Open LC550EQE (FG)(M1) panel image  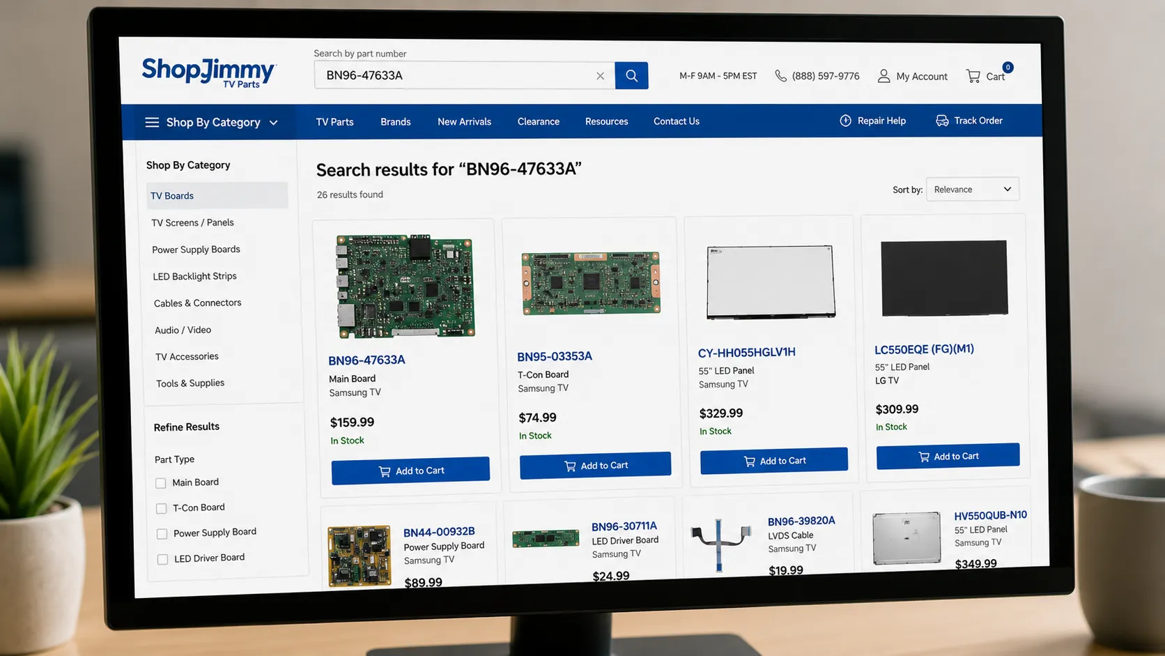(x=944, y=277)
